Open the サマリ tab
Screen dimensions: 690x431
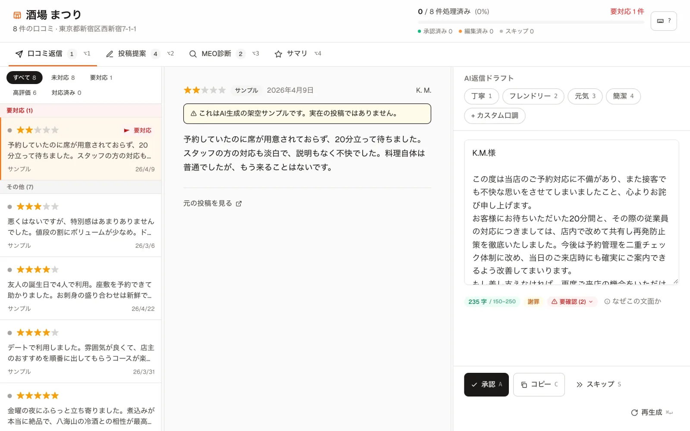(x=298, y=54)
